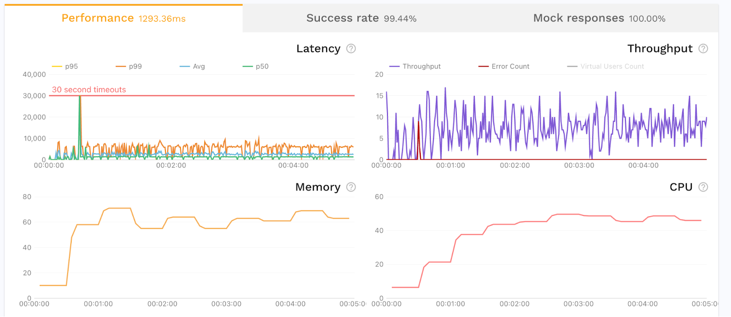Viewport: 731px width, 317px height.
Task: Click the 80 axis label in Memory chart
Action: (x=27, y=197)
